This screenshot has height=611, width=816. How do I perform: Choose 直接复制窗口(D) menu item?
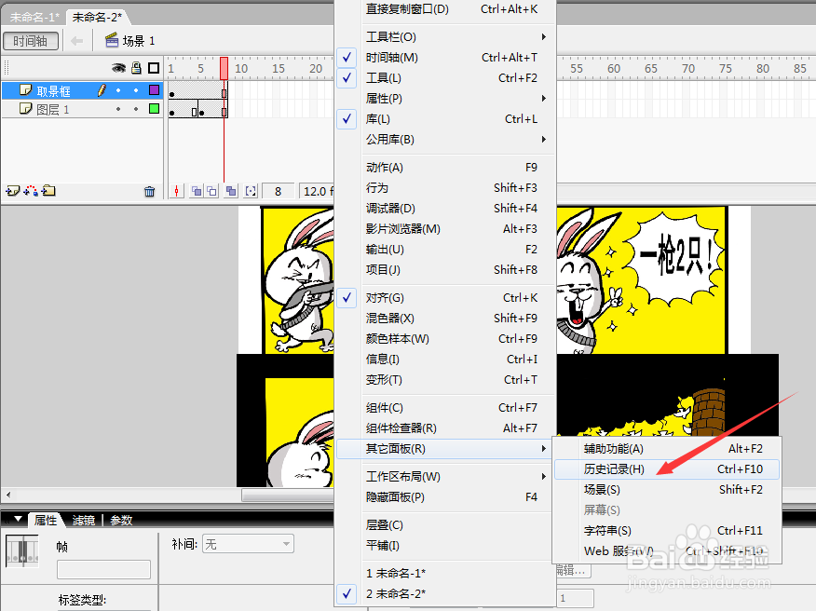(x=445, y=8)
